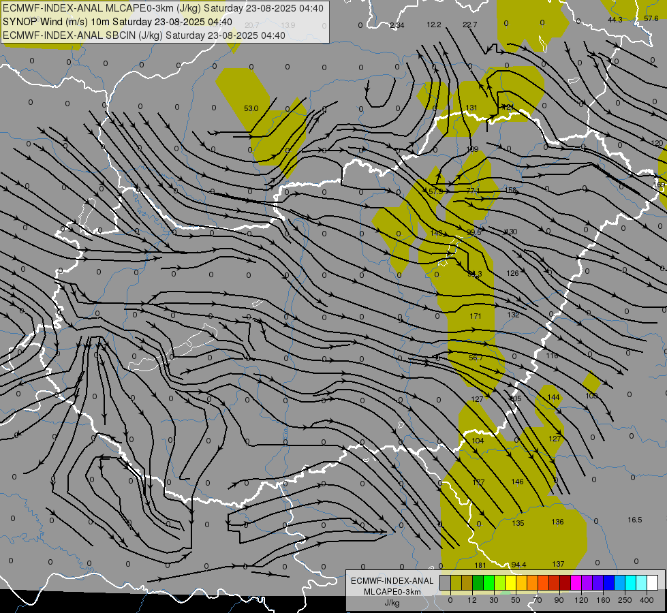Click the pure yellow legend swatch
Screen dimensions: 667x613
510,582
